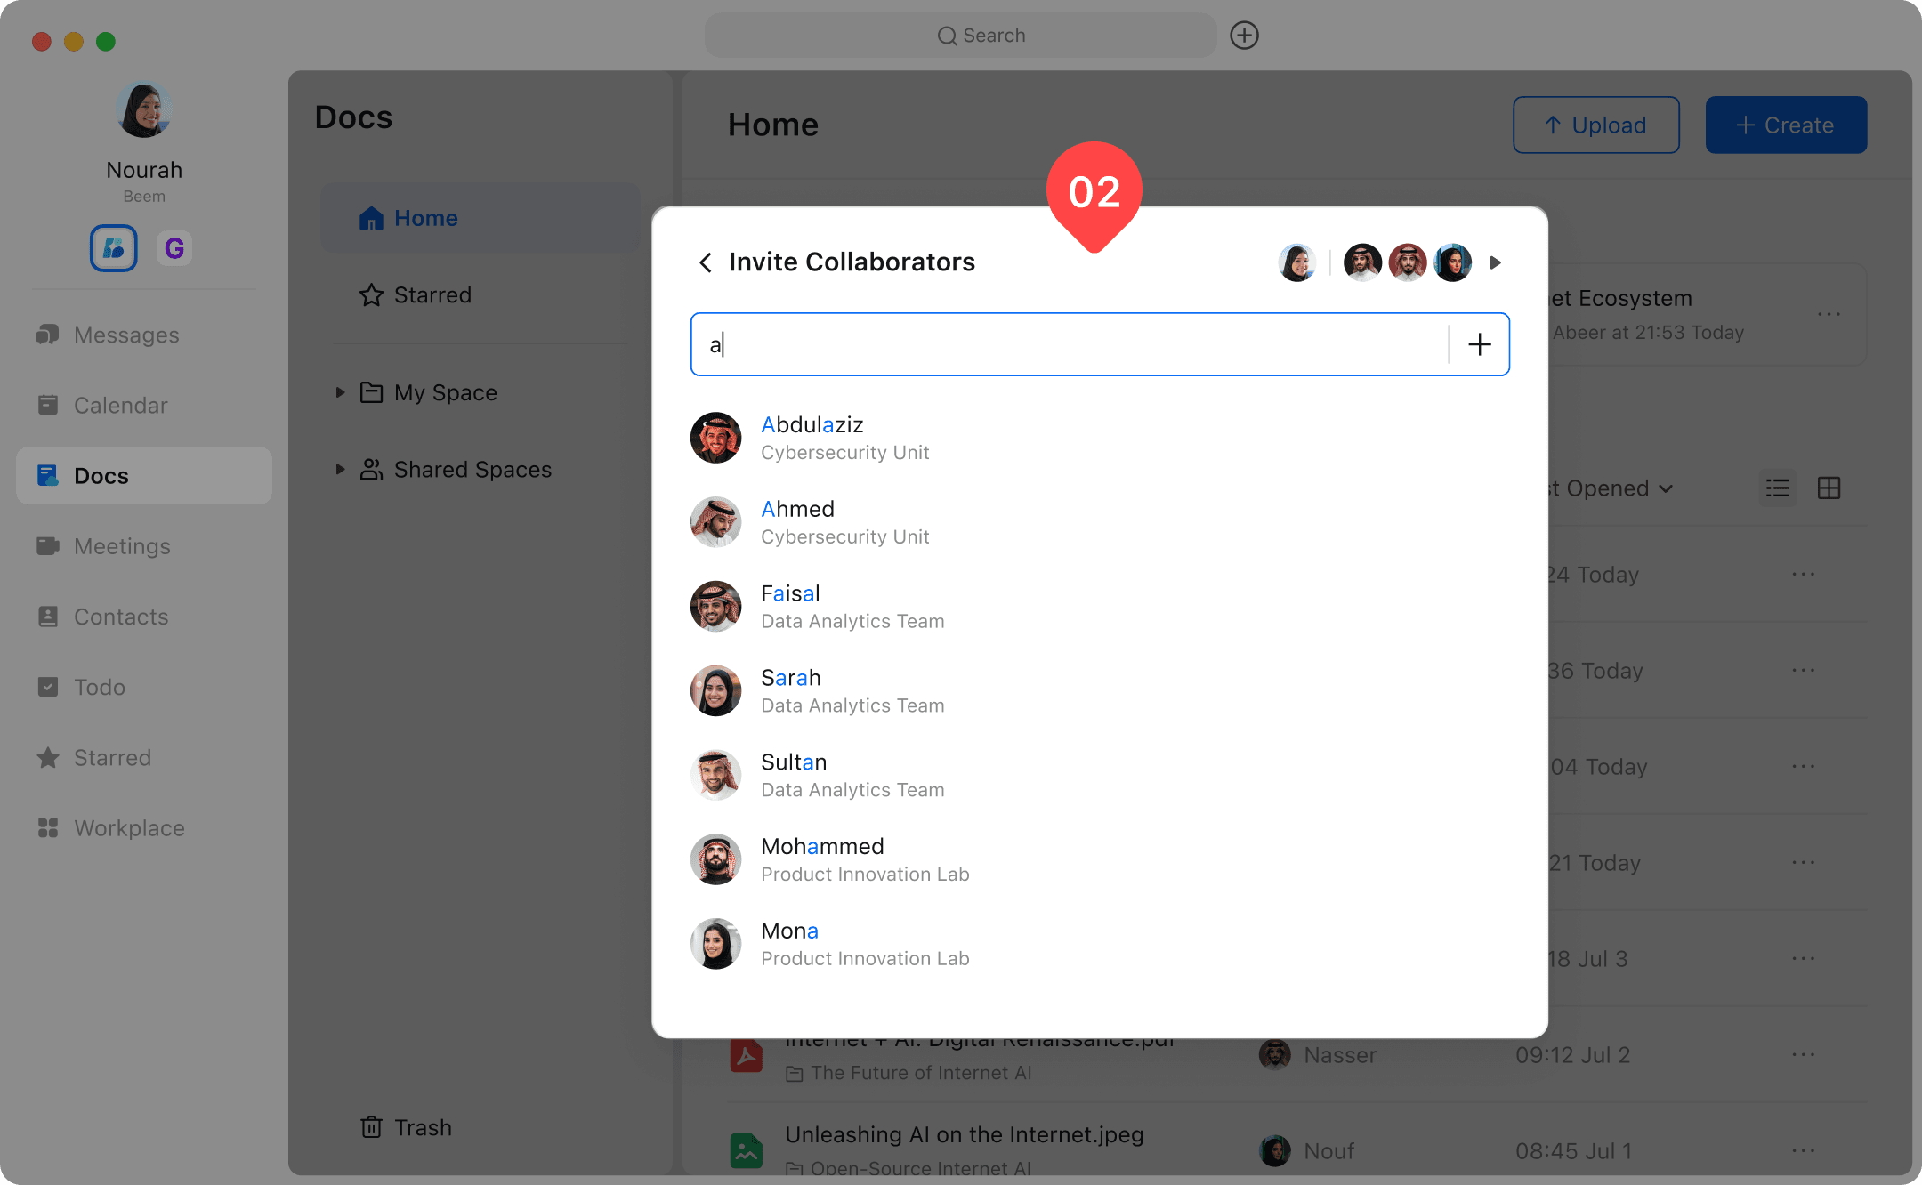Click the Beem workspace icon

(114, 248)
